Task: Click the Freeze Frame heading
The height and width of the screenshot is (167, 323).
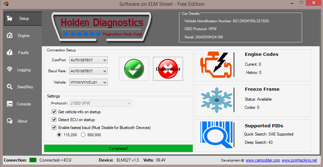Action: [x=262, y=89]
